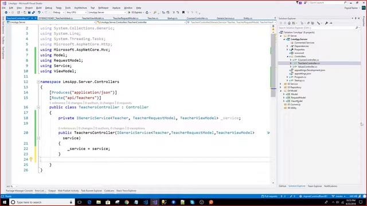Close the TeachersController.cs tab
367x206 pixels.
(x=36, y=18)
